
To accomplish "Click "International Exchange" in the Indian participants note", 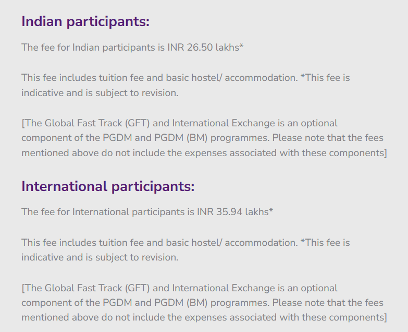I will 223,123.
